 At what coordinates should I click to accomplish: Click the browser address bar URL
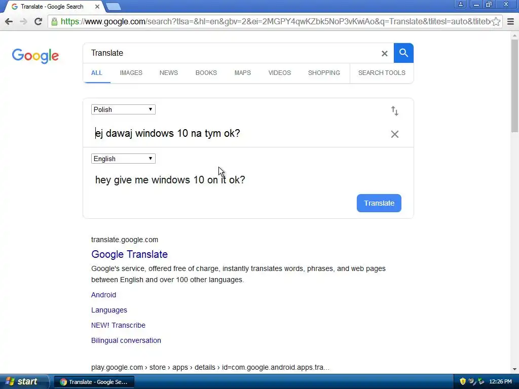[275, 21]
